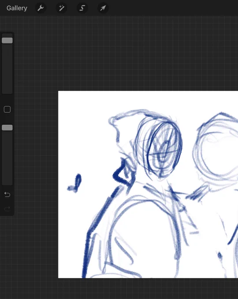Click the brush opacity slider handle

pos(7,128)
